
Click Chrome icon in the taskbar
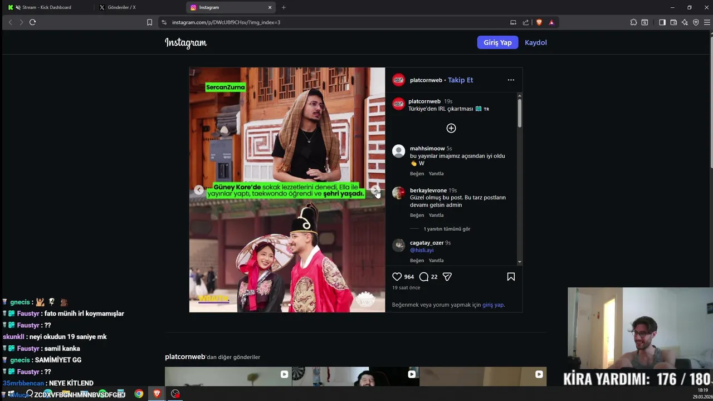click(139, 394)
